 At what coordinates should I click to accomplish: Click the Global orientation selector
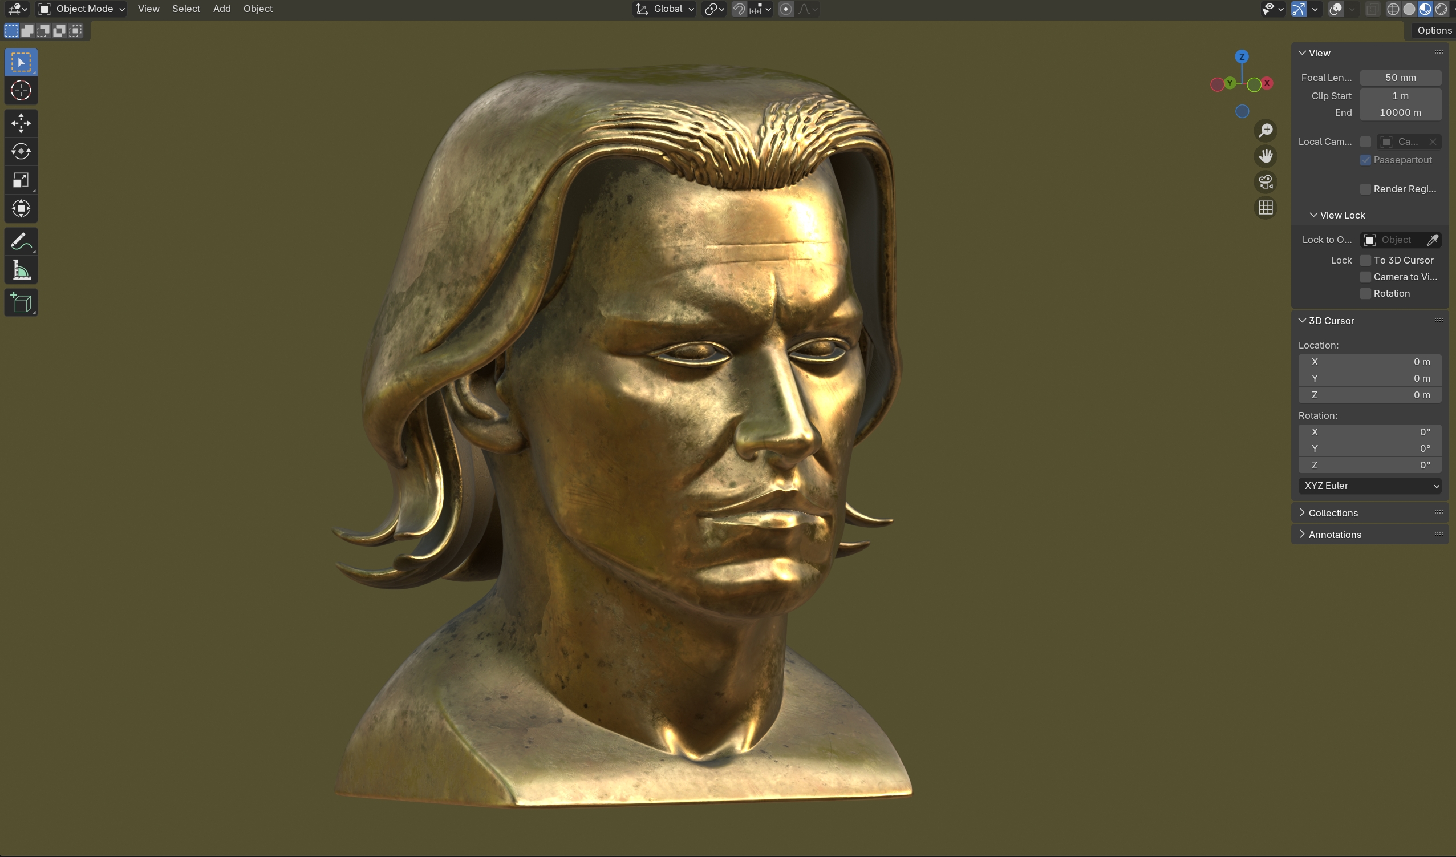pyautogui.click(x=665, y=9)
